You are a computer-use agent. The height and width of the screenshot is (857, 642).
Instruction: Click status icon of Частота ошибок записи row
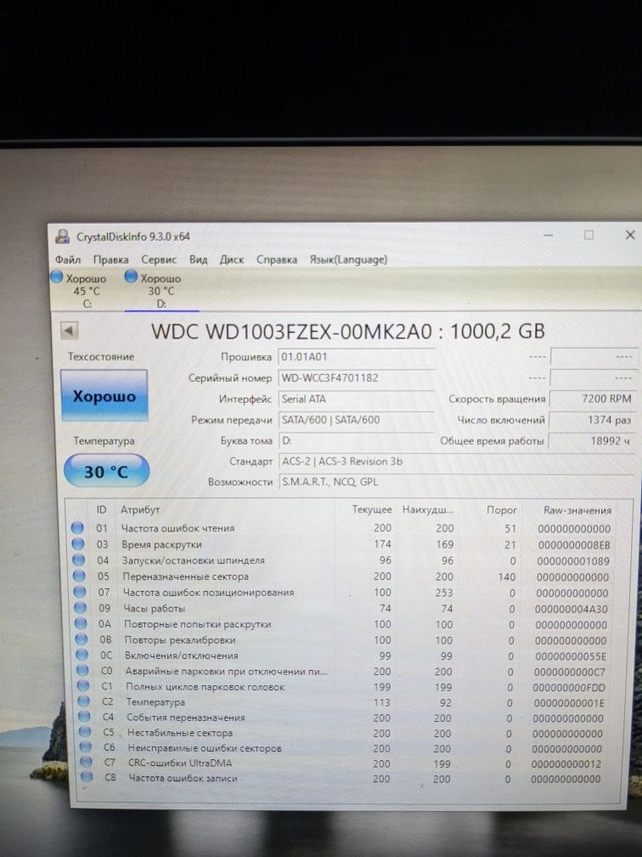[87, 777]
